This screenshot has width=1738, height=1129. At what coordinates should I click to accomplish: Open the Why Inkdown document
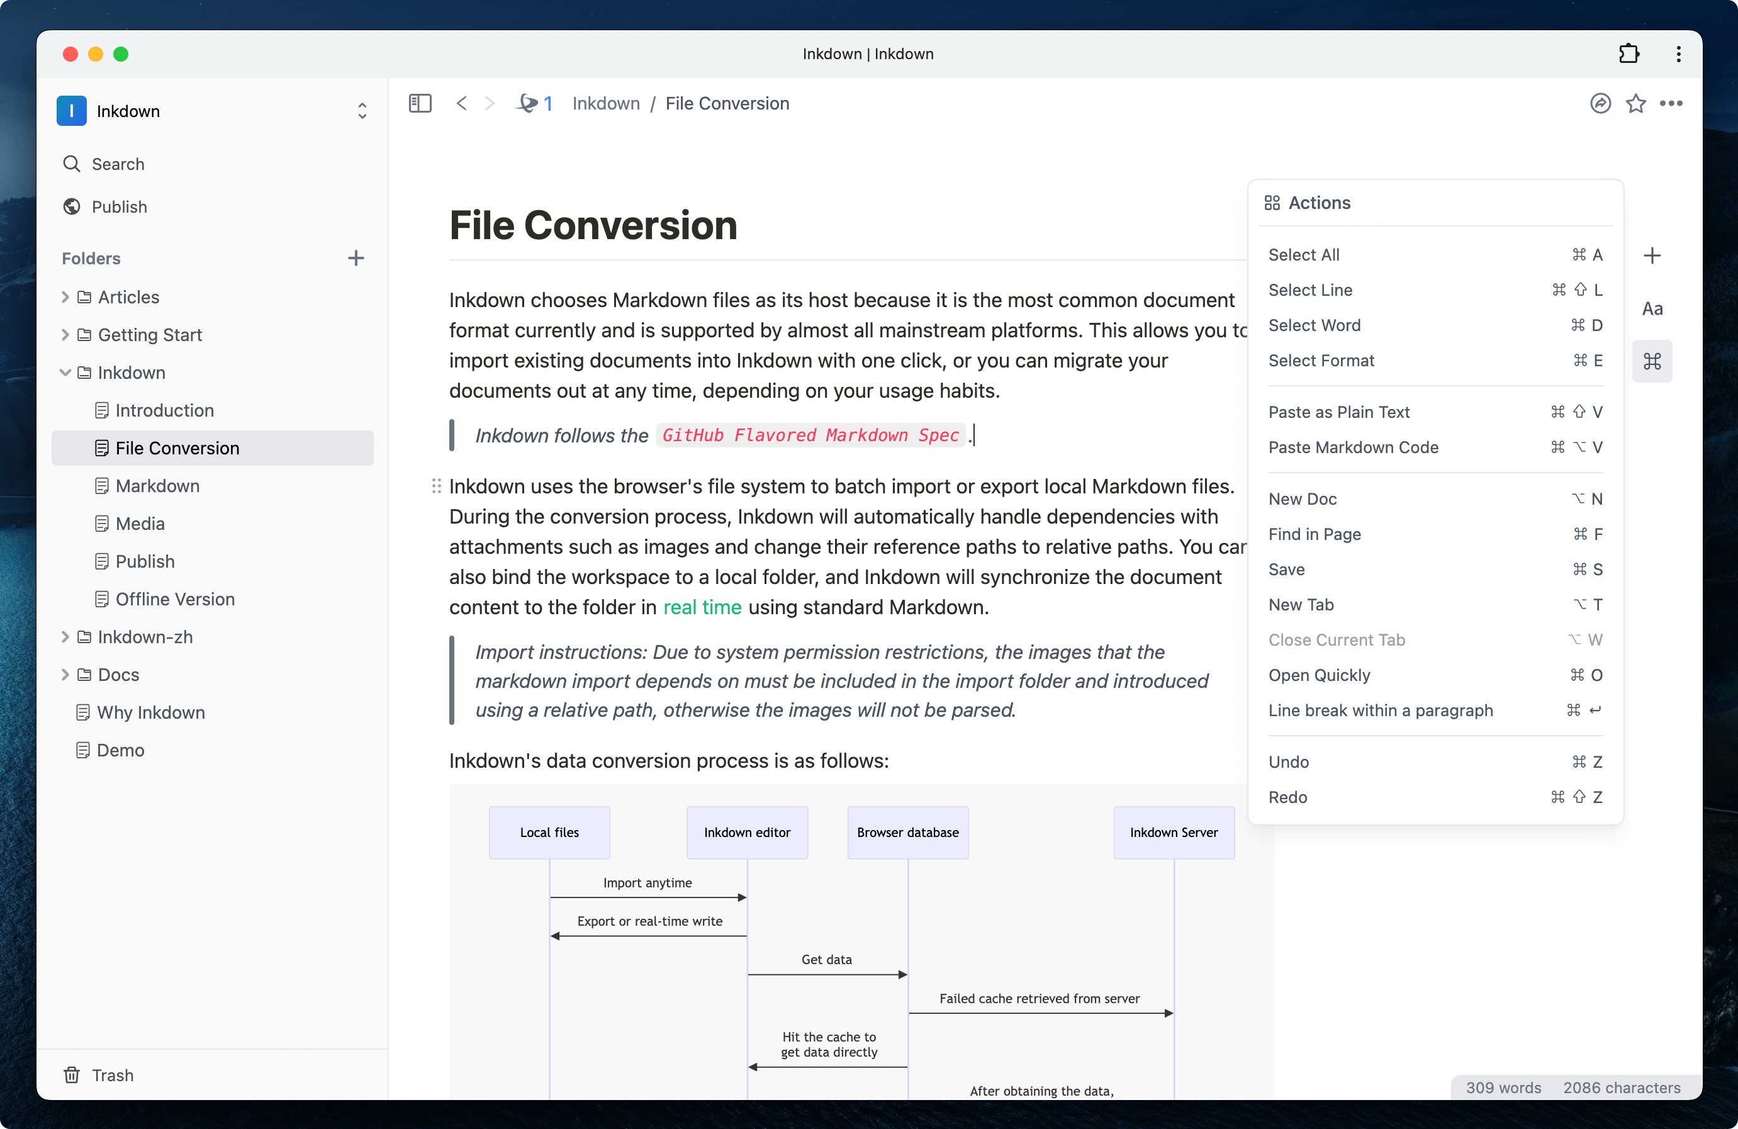(212, 712)
